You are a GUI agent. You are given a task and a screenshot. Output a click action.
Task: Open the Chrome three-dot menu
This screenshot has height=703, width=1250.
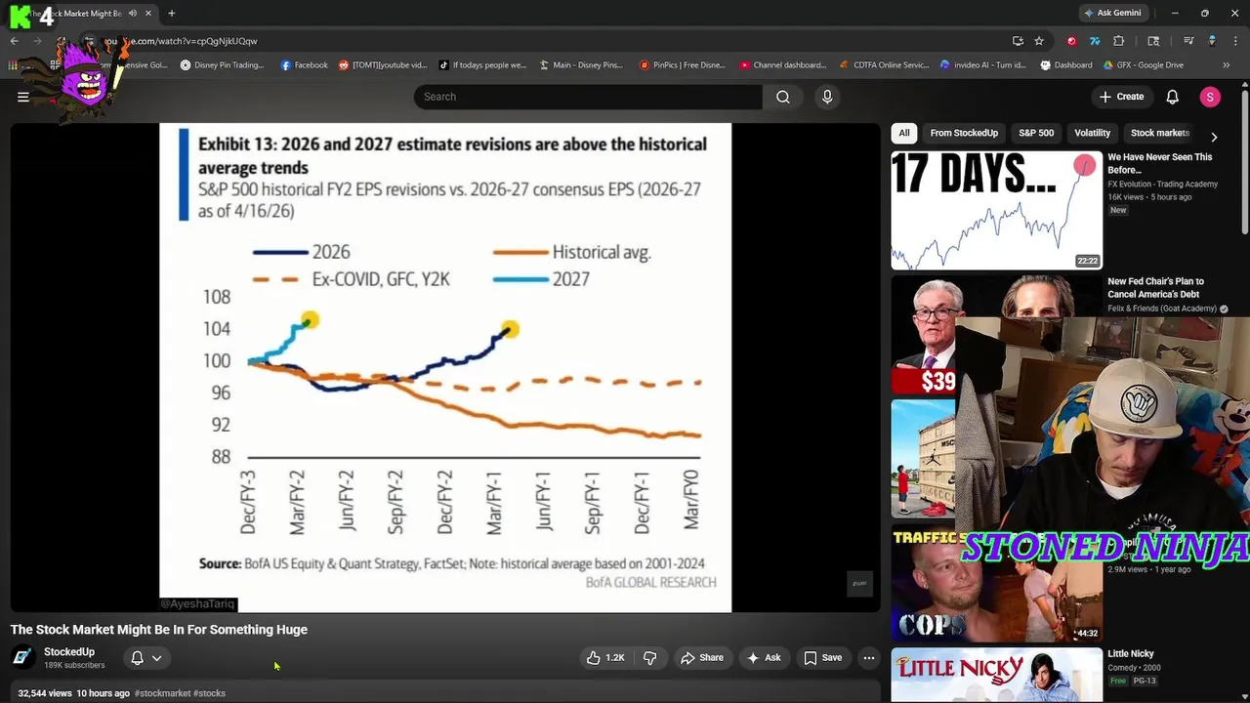tap(1235, 41)
